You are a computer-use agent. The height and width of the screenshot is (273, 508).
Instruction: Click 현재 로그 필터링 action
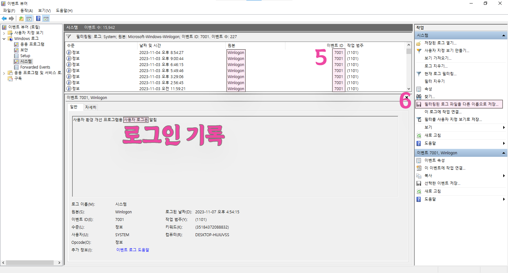tap(440, 74)
